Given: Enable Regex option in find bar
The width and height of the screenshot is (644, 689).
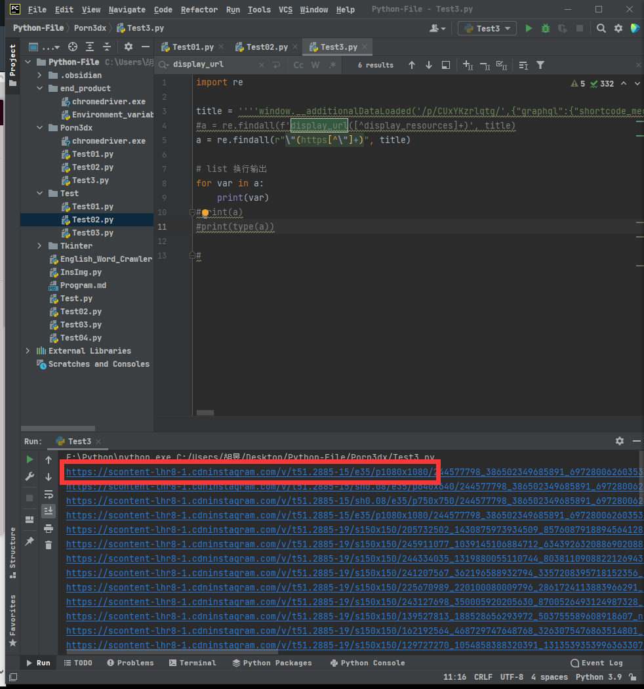Looking at the screenshot, I should coord(332,65).
